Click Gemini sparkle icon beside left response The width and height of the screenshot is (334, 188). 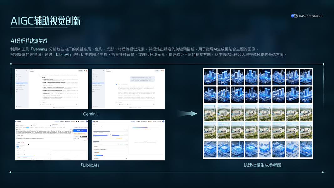(40, 75)
